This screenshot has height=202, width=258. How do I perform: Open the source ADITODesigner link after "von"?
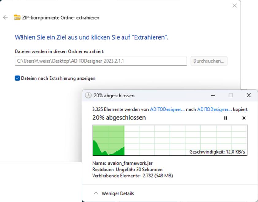(x=167, y=109)
